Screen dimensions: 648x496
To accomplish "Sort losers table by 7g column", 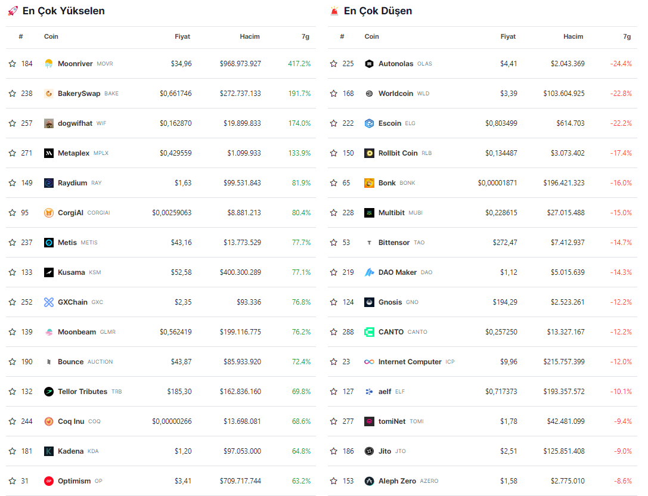I will point(627,37).
